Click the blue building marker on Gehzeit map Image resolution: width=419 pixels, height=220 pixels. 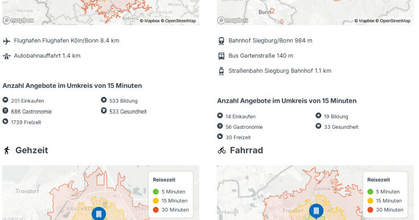(99, 214)
